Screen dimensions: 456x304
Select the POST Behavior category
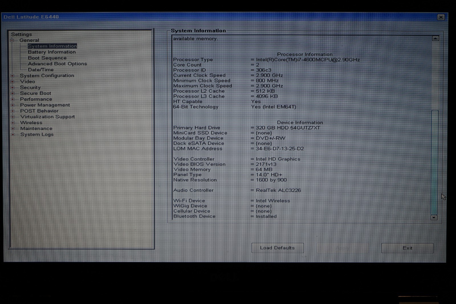(x=39, y=111)
